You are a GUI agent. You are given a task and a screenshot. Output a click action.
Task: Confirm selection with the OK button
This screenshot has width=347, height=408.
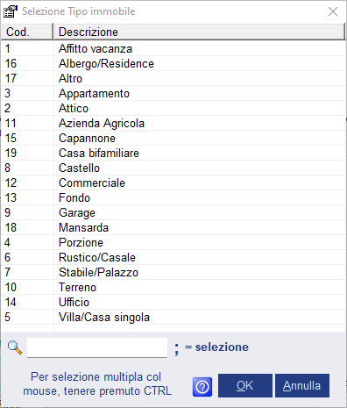tap(245, 385)
